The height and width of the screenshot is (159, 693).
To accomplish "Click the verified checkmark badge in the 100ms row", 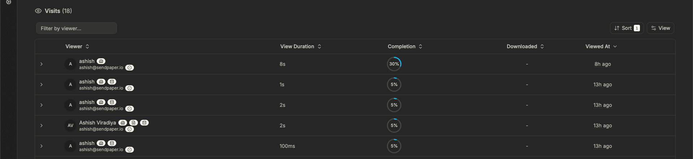I will point(130,150).
